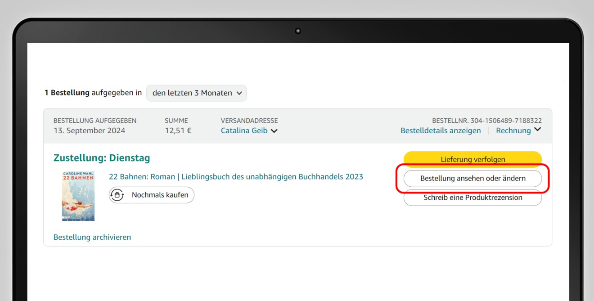Click Bestellung archivieren
The image size is (594, 301).
click(x=92, y=237)
